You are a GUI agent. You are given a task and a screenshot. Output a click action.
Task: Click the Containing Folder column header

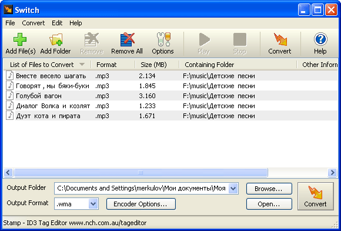238,65
